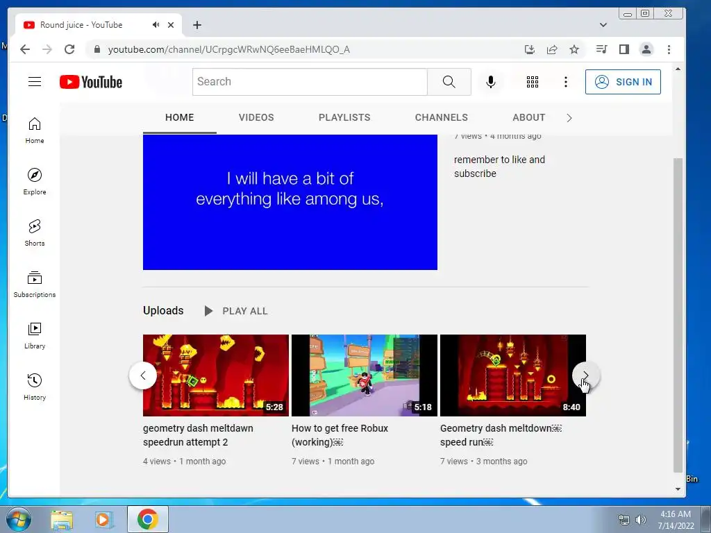Click the page vertical scrollbar thumb

pyautogui.click(x=678, y=315)
